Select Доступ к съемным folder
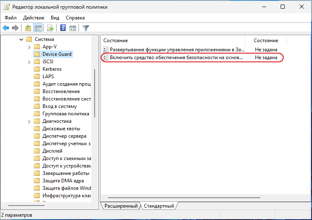This screenshot has width=312, height=220. pos(67,158)
